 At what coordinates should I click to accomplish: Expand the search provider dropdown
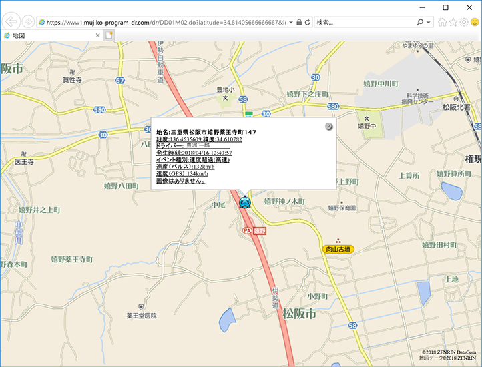[429, 22]
